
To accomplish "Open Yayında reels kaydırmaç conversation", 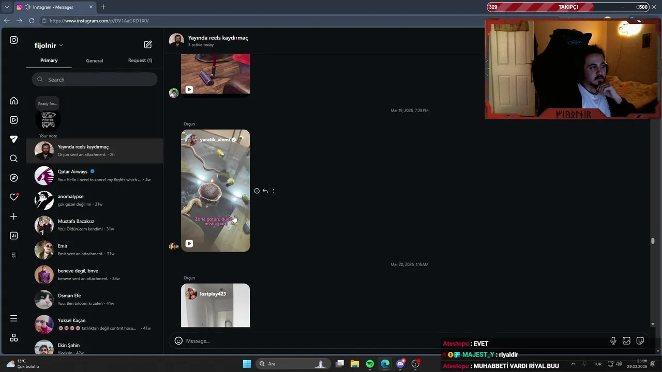I will tap(95, 151).
